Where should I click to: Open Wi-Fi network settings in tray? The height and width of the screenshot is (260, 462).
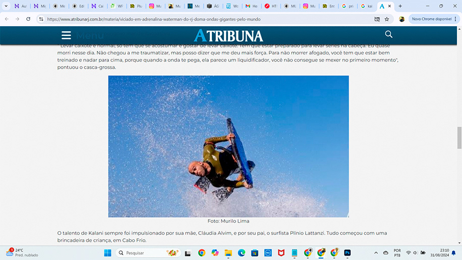[x=409, y=253]
